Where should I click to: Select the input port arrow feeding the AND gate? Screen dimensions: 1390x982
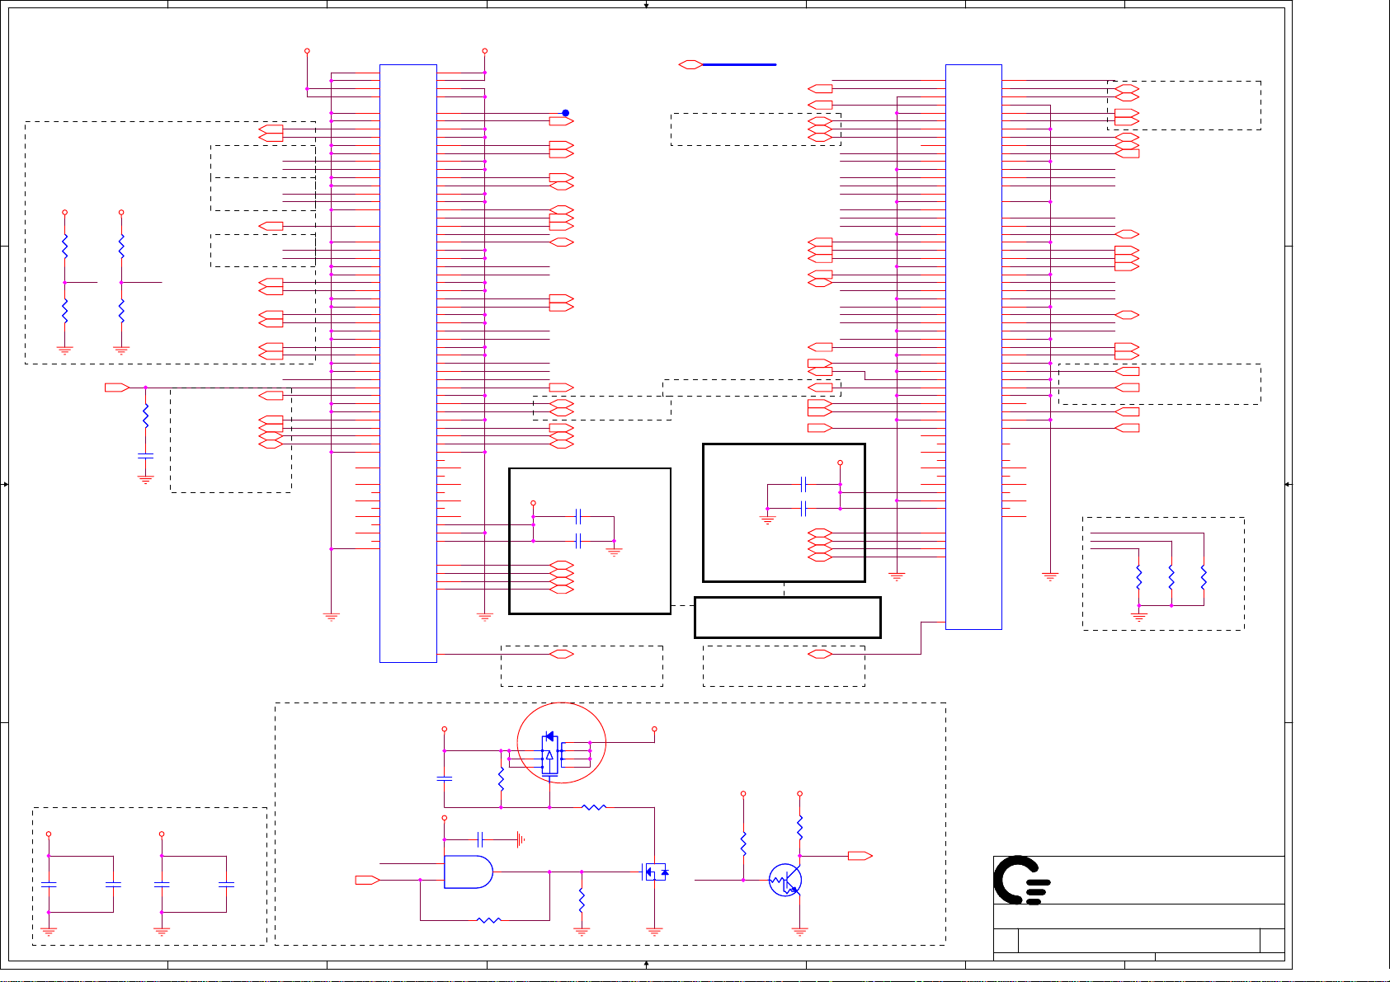pyautogui.click(x=367, y=880)
